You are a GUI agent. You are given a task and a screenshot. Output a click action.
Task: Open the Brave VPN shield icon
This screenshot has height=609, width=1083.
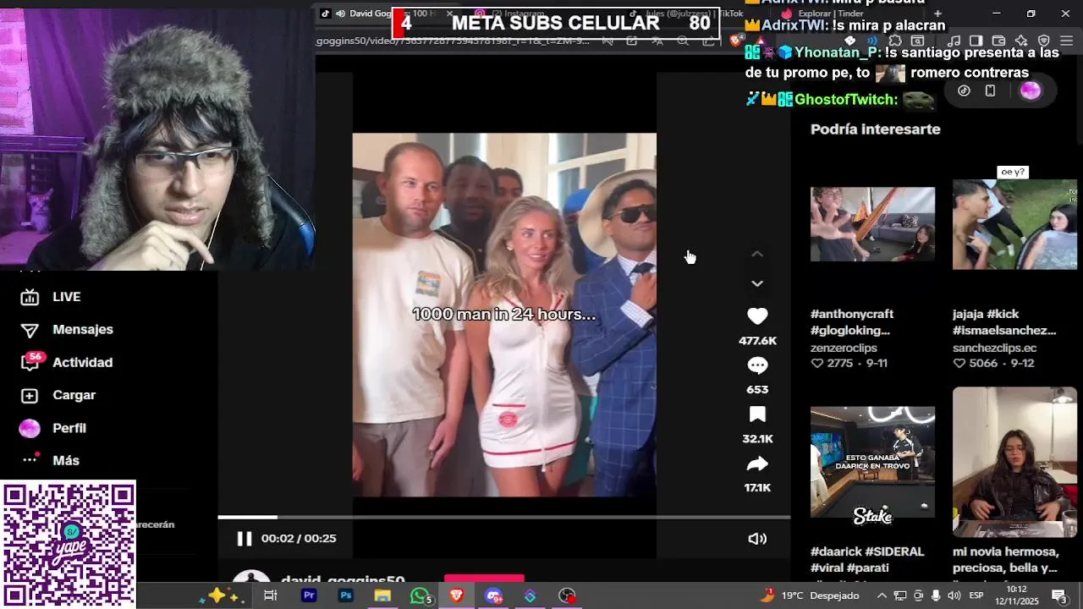[1044, 41]
